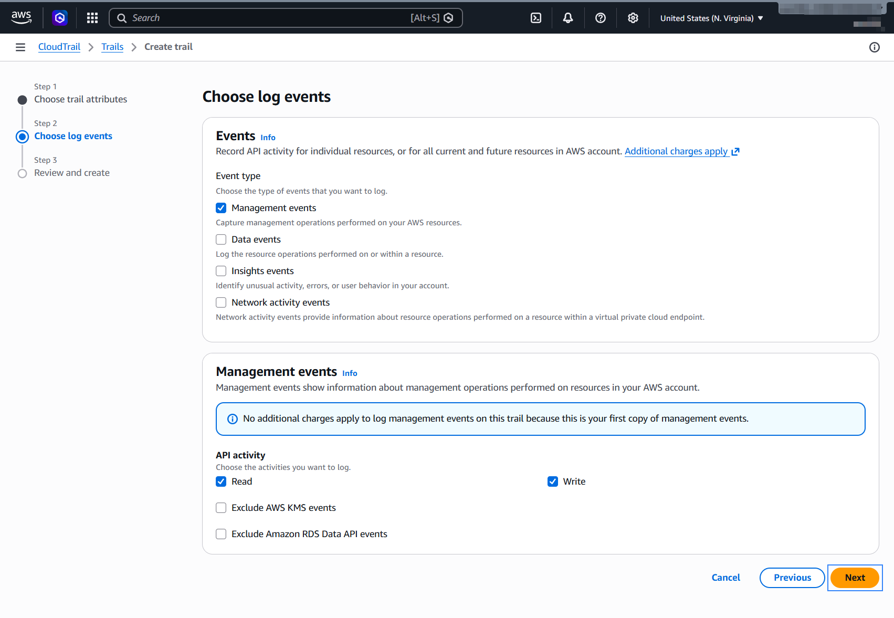Viewport: 894px width, 618px height.
Task: Open the notifications bell
Action: coord(568,18)
